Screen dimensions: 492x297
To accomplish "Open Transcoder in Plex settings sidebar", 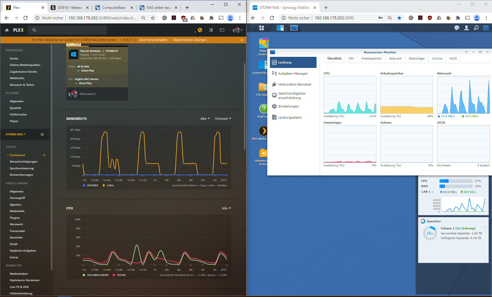I will click(x=17, y=231).
